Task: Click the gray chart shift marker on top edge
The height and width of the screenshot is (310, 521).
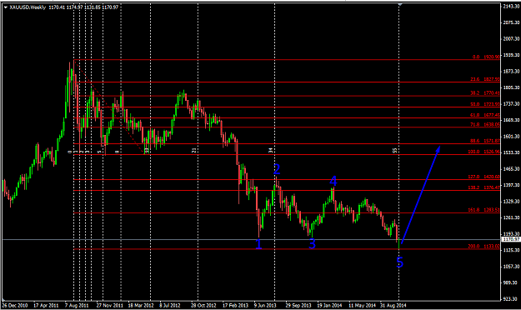Action: 400,4
